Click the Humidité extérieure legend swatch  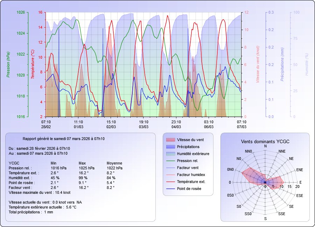pos(170,154)
